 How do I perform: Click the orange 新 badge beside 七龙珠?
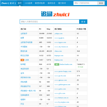coord(22,60)
